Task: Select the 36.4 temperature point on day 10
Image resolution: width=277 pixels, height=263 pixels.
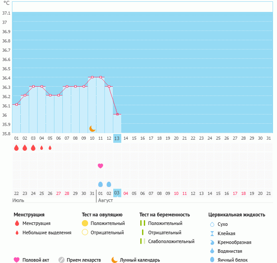Action: coord(92,77)
